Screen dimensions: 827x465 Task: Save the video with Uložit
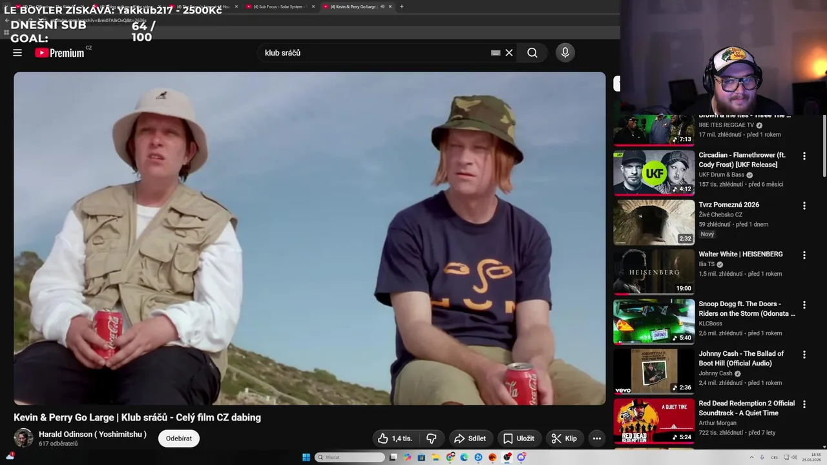tap(519, 439)
